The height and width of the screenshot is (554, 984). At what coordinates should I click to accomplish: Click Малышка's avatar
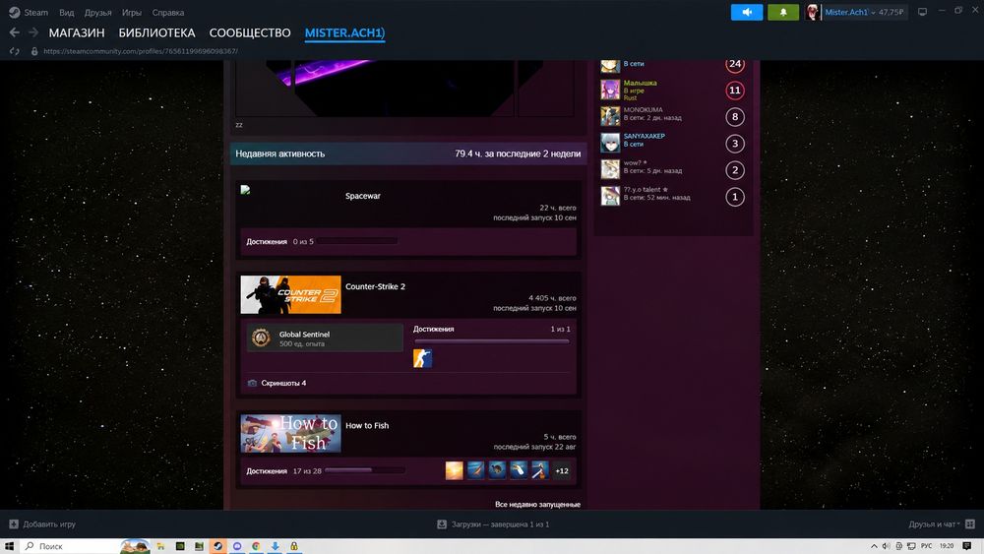click(x=610, y=90)
